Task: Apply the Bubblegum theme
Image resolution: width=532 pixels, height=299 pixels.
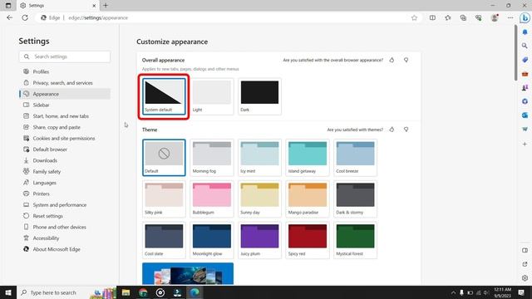Action: [x=212, y=199]
